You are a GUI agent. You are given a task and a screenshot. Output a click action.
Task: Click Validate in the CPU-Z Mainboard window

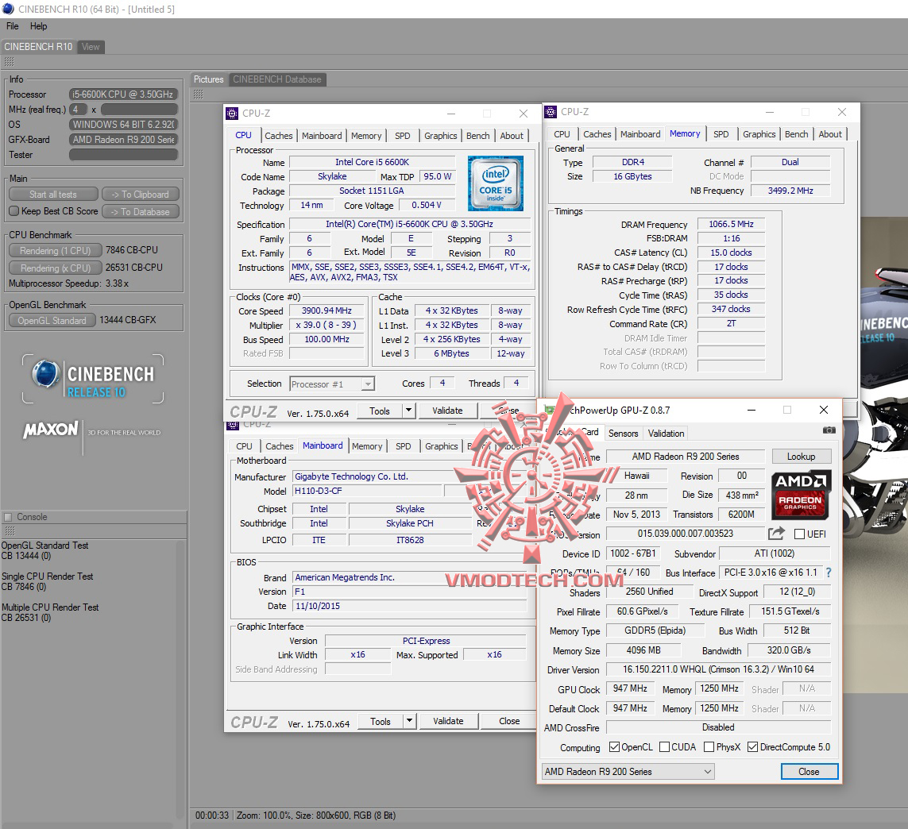click(448, 721)
